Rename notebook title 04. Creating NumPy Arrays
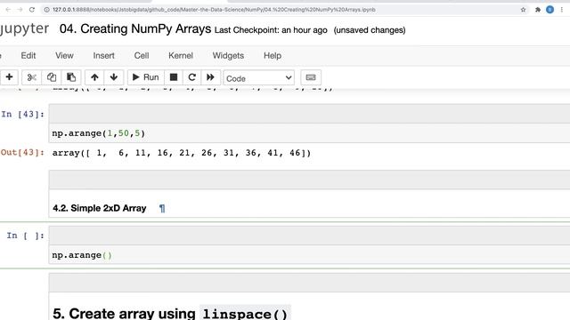570x320 pixels. tap(135, 28)
